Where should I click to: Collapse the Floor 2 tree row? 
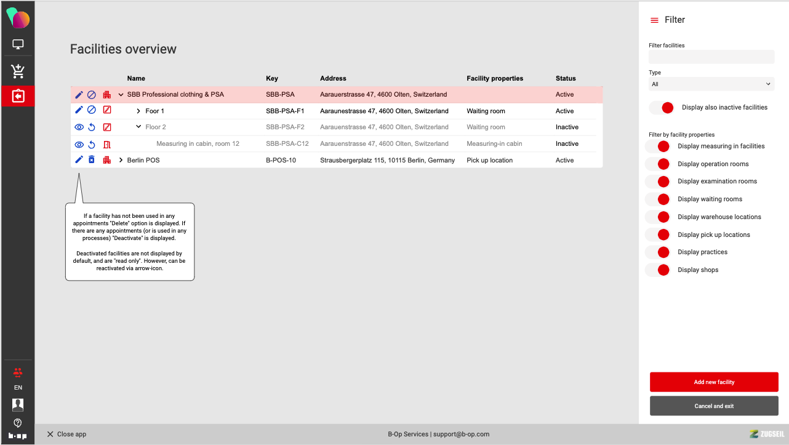click(x=138, y=127)
